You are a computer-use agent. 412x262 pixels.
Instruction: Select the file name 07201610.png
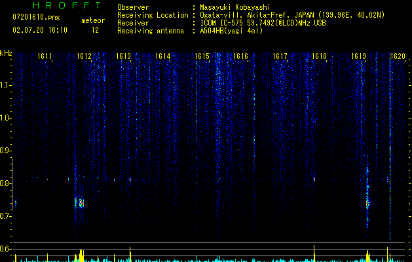(36, 18)
